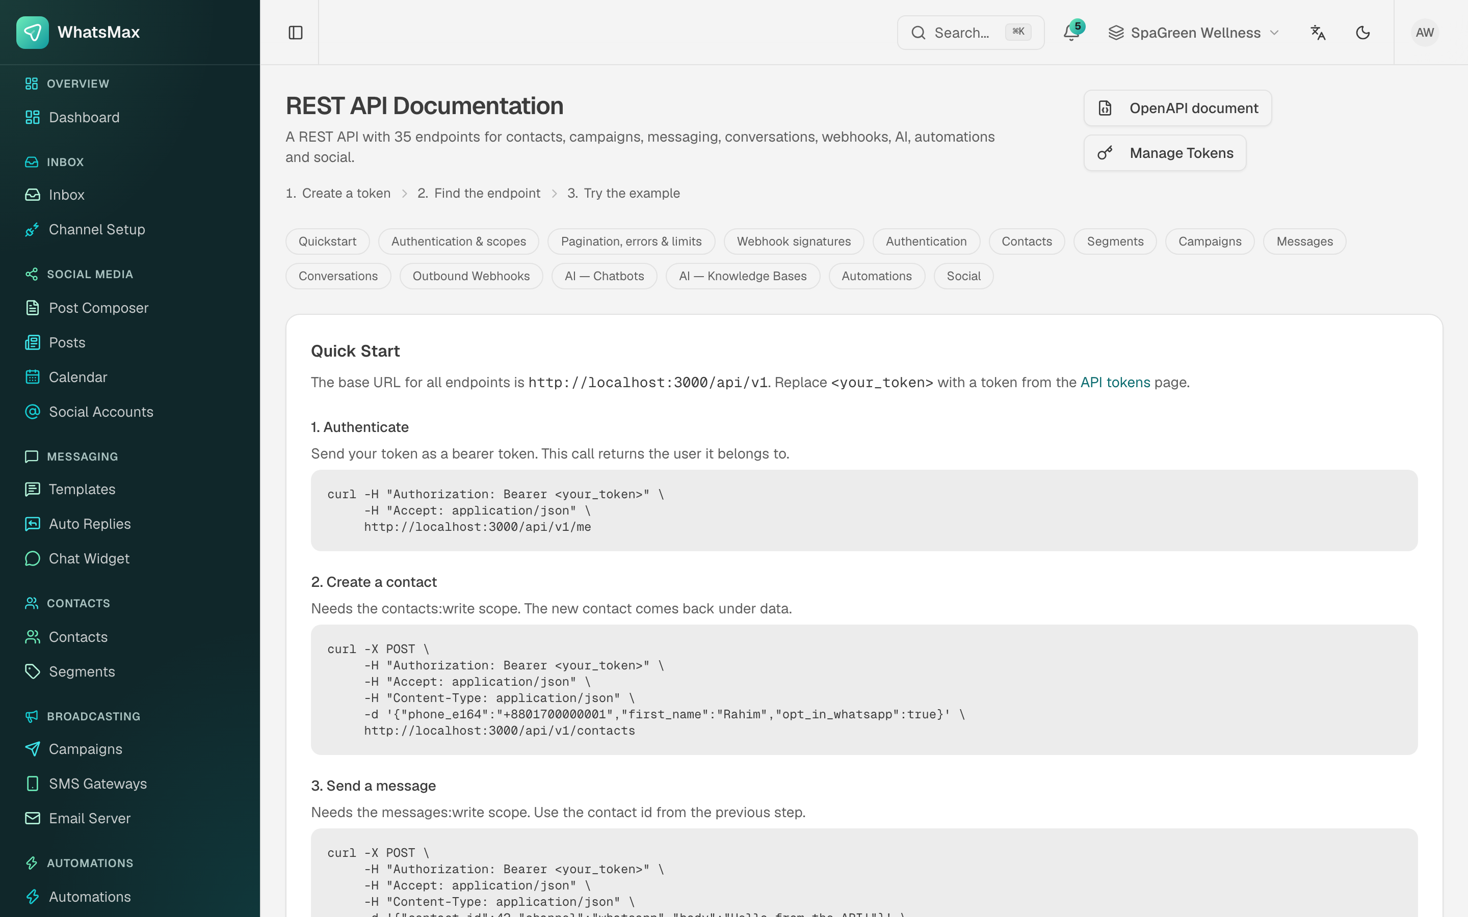This screenshot has height=917, width=1468.
Task: Click the SMS Gateways phone icon
Action: pos(32,784)
